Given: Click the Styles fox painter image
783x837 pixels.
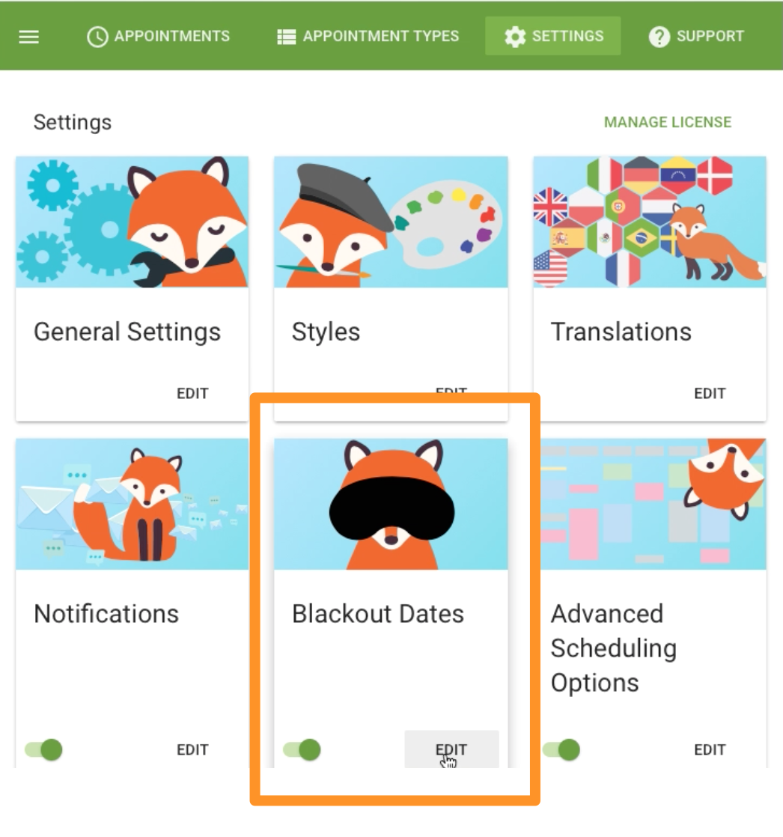Looking at the screenshot, I should pos(391,222).
